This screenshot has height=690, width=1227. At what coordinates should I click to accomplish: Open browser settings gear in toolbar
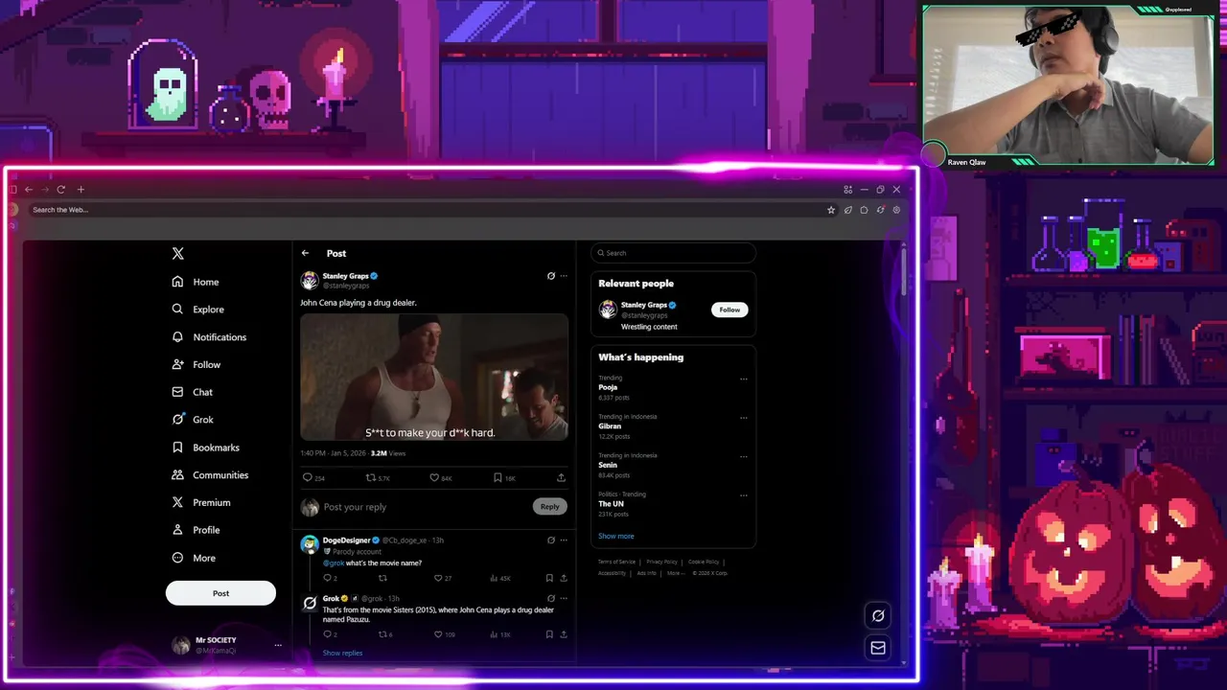tap(896, 210)
